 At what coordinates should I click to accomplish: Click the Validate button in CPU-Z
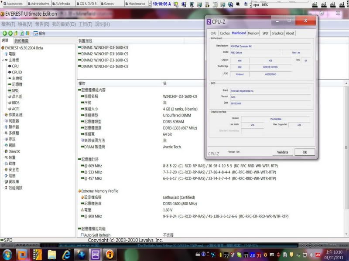click(x=283, y=152)
